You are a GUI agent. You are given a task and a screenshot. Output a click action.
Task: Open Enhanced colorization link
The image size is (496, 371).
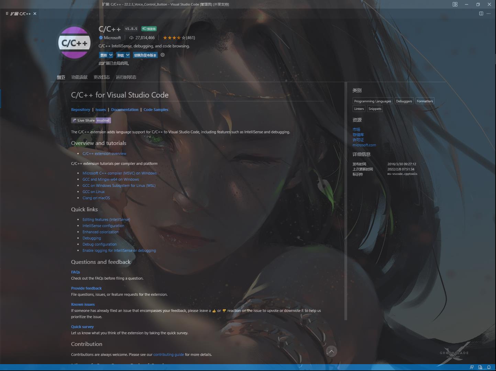pyautogui.click(x=101, y=232)
